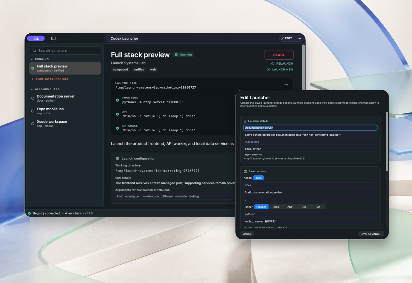This screenshot has height=283, width=412.
Task: Click SAVE CHANGES
Action: (371, 234)
